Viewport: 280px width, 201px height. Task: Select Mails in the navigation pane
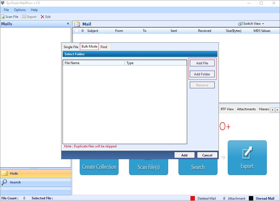pos(36,174)
